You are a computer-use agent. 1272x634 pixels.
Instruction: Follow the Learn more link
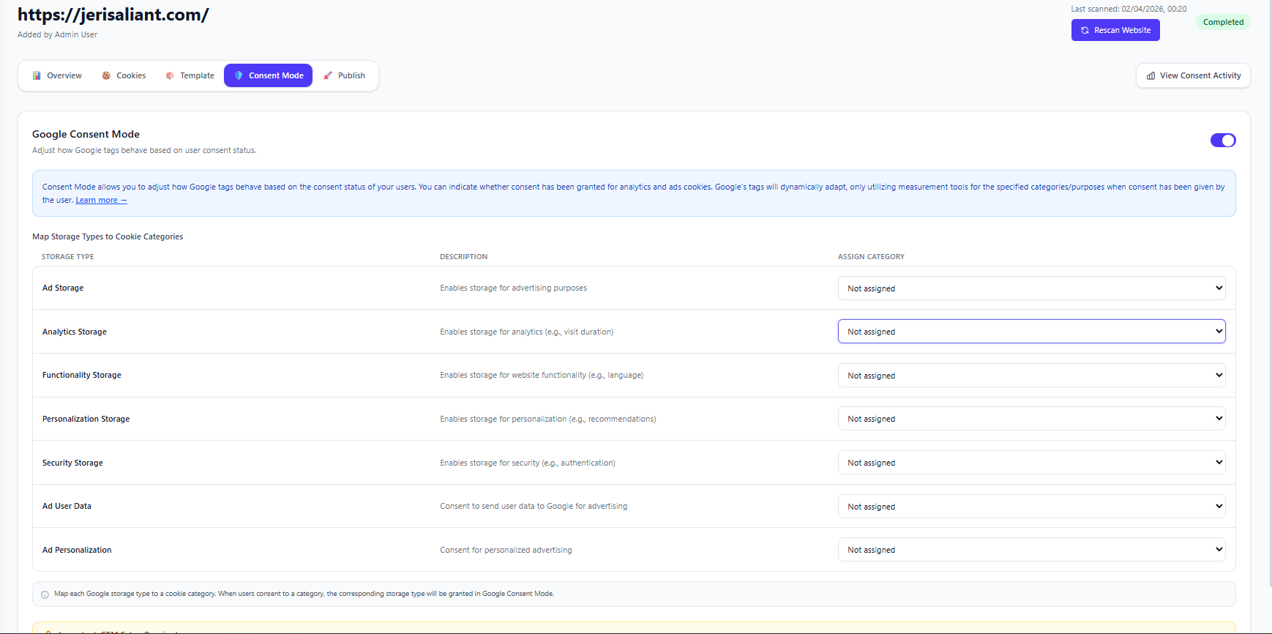pyautogui.click(x=101, y=201)
